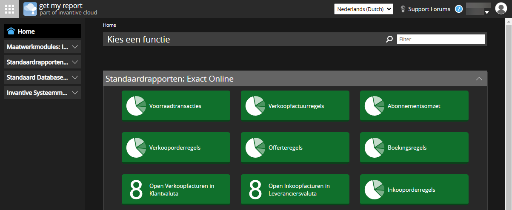Open the Verkoopfactuurregels report tile

coord(295,106)
